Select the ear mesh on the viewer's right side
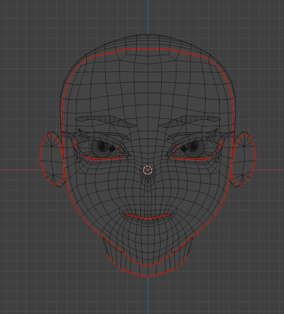The image size is (284, 314). click(x=243, y=160)
